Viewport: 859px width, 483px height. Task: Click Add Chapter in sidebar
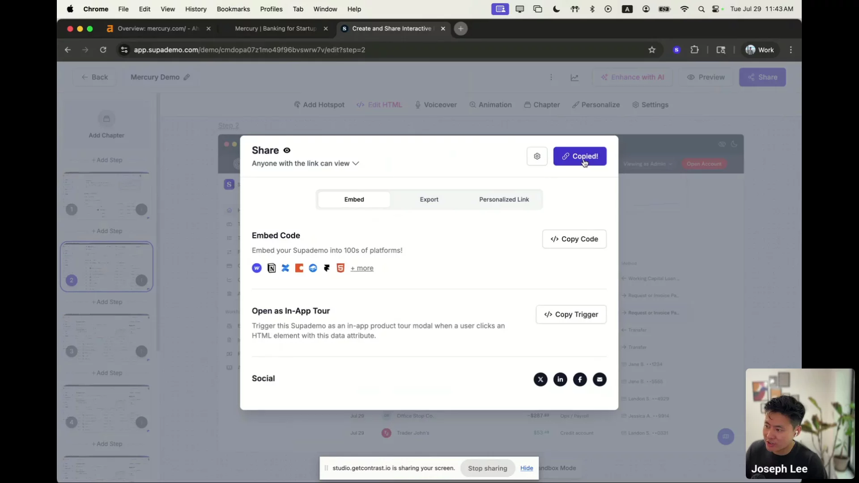(x=106, y=125)
